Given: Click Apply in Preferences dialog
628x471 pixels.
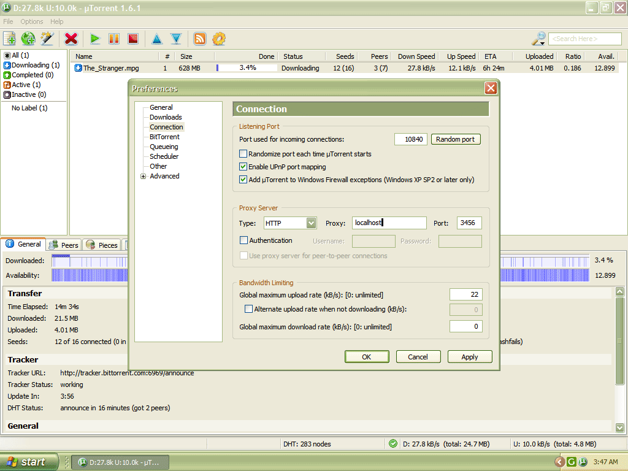Looking at the screenshot, I should [x=470, y=357].
